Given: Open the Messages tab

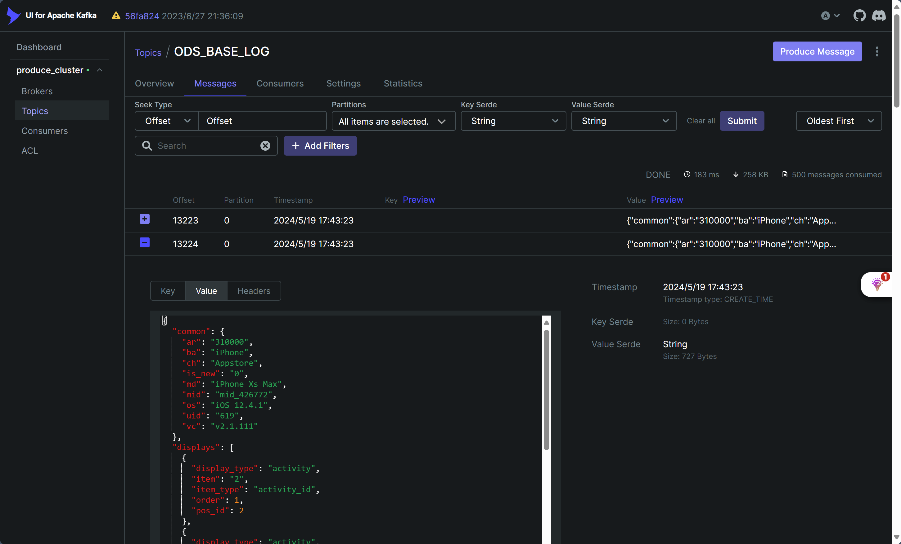Looking at the screenshot, I should point(215,83).
